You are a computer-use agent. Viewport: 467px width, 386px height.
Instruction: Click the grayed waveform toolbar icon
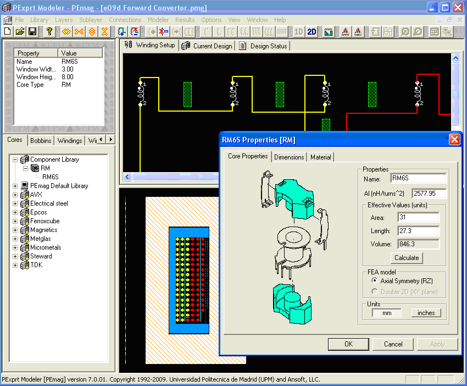pos(388,31)
